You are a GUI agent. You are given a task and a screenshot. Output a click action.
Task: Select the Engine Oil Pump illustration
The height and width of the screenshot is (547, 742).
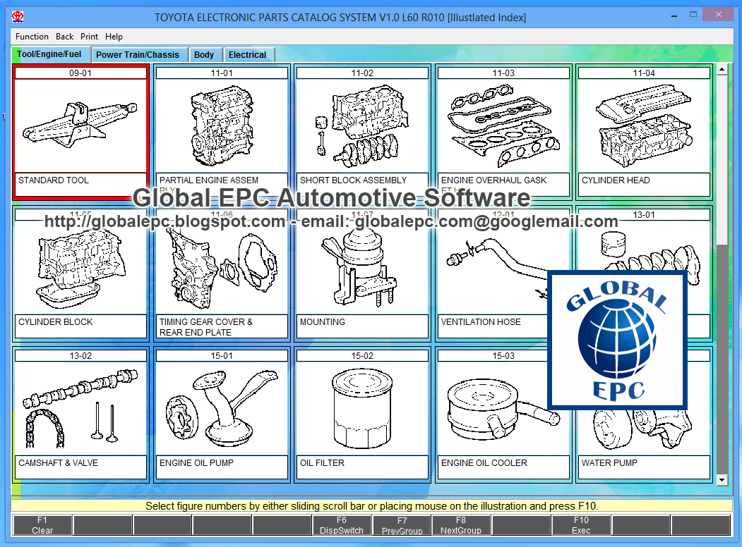point(222,409)
